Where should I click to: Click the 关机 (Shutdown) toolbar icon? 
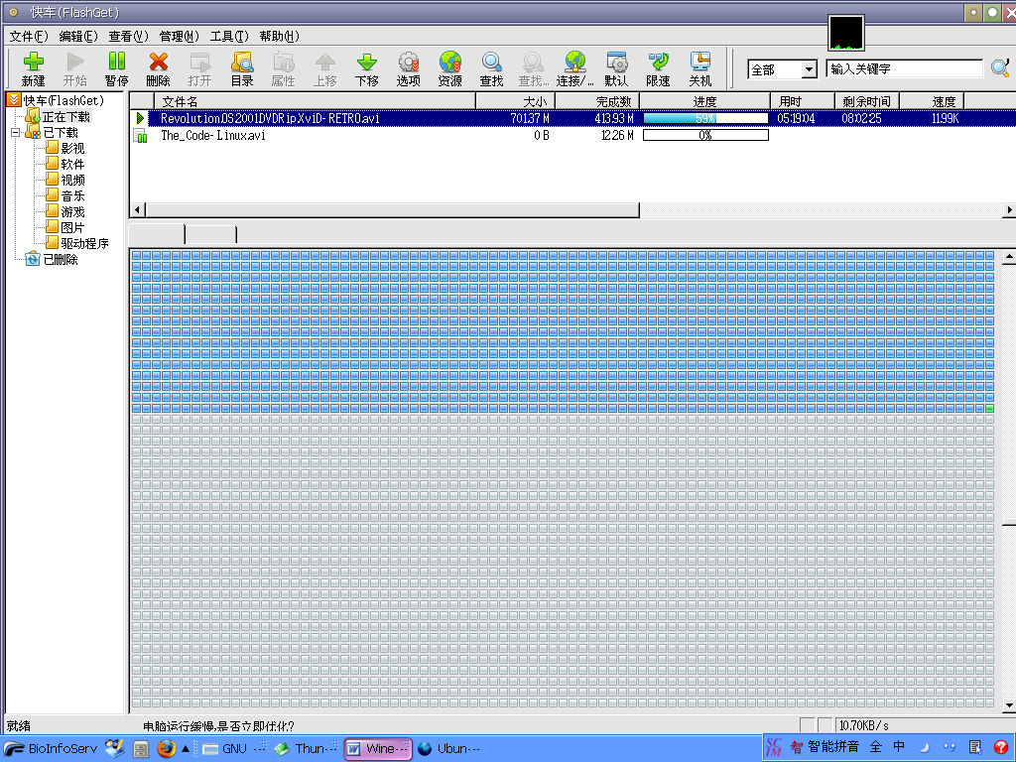tap(699, 63)
